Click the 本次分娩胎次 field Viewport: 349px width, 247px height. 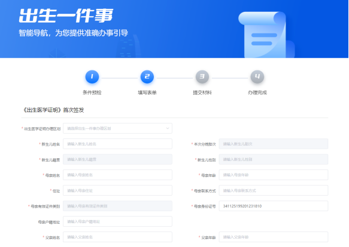click(x=274, y=144)
